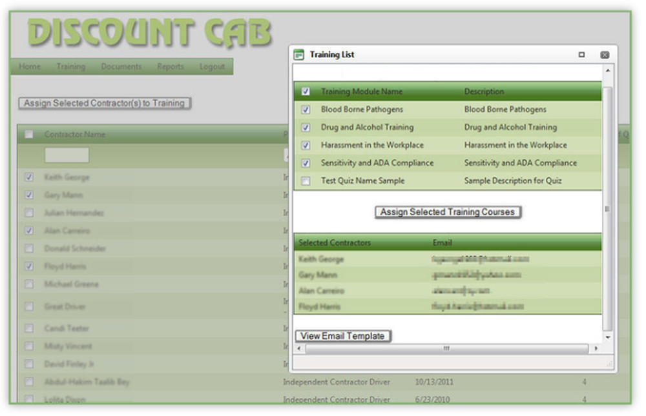This screenshot has height=416, width=646.
Task: Open the Reports menu
Action: tap(171, 66)
